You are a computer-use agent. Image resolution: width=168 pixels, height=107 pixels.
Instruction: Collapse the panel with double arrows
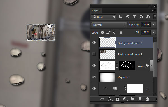point(150,6)
